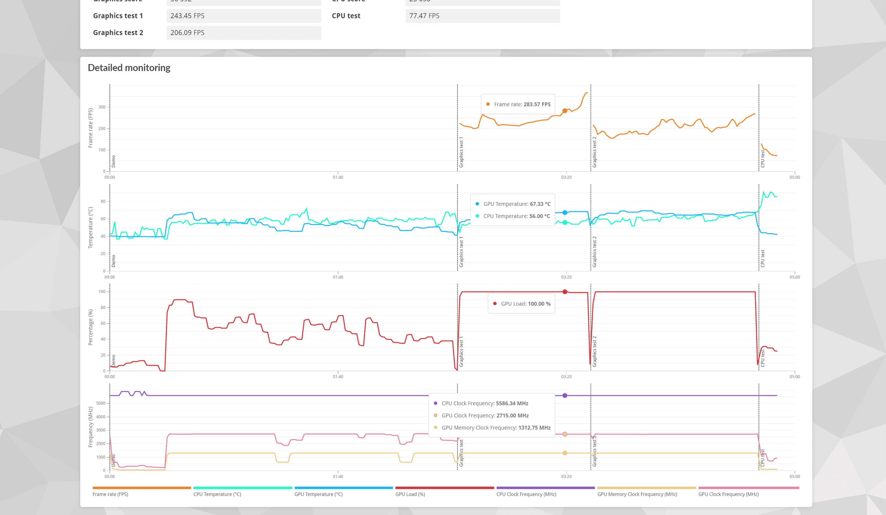The image size is (886, 515).
Task: Click the Detailed monitoring heading
Action: (129, 67)
